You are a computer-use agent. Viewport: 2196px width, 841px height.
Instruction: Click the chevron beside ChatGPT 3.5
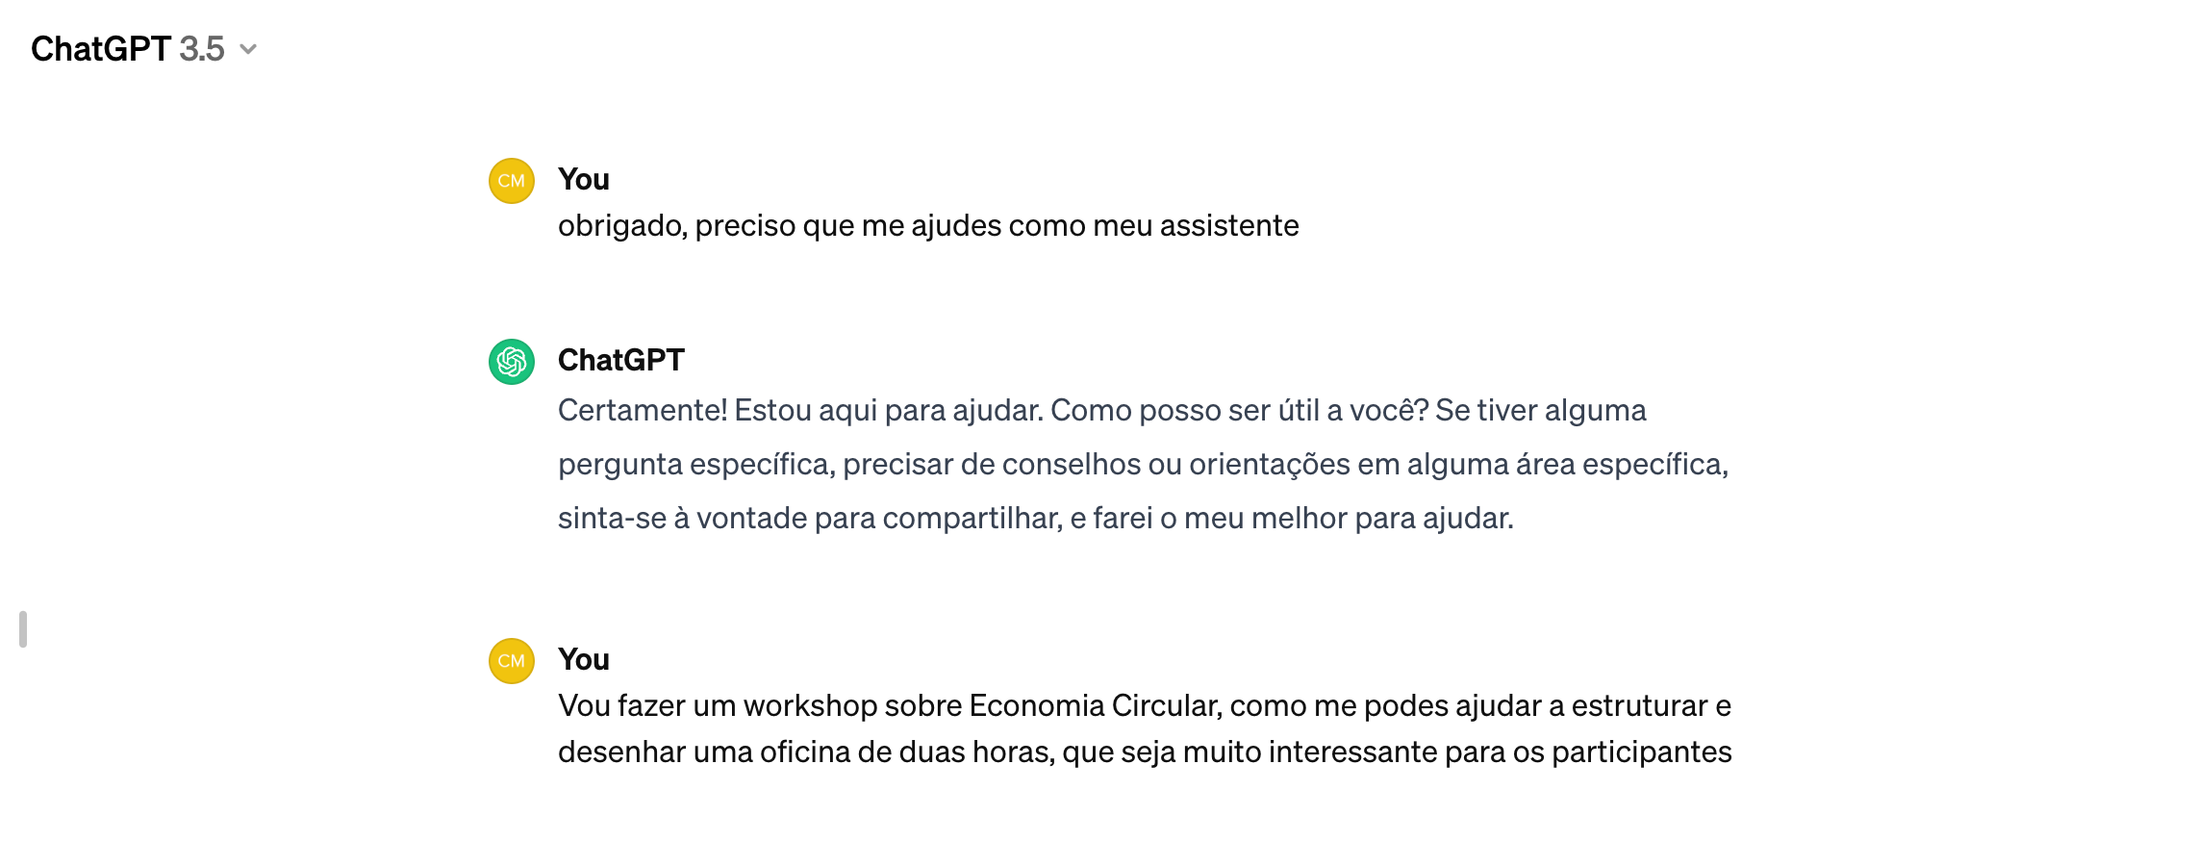(248, 50)
